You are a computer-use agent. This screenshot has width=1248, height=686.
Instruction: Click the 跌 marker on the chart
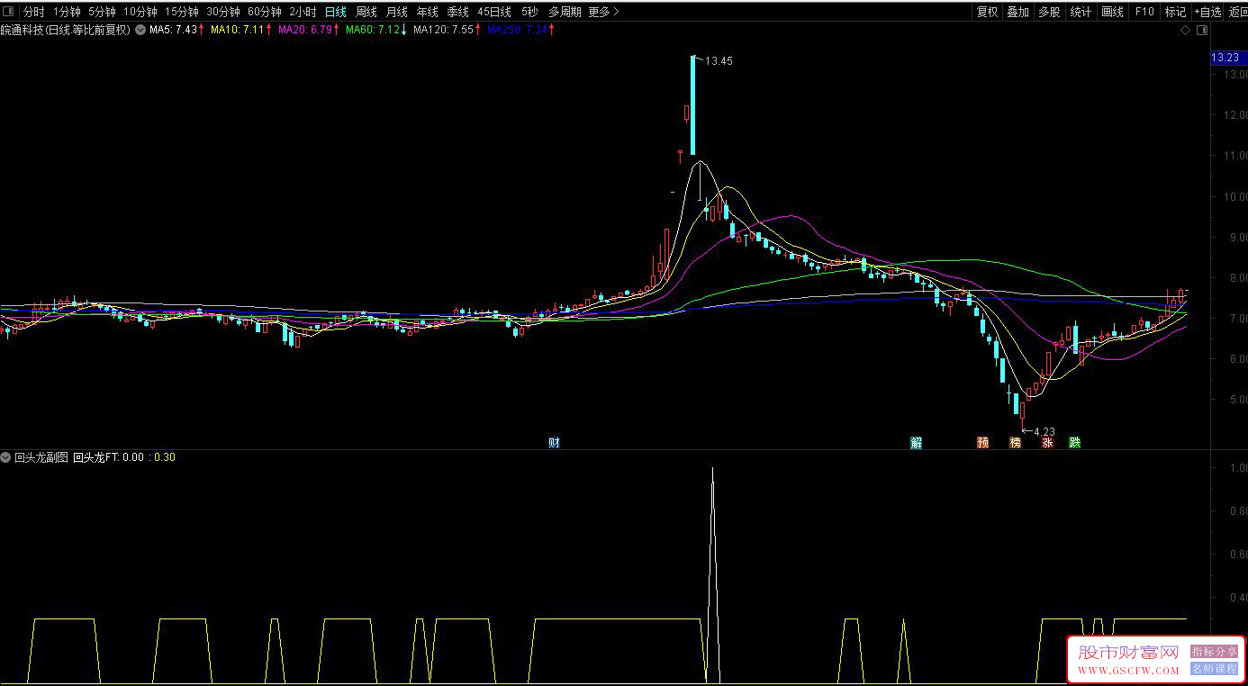pyautogui.click(x=1074, y=442)
